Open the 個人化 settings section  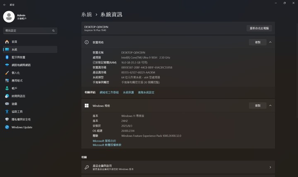tap(30, 73)
